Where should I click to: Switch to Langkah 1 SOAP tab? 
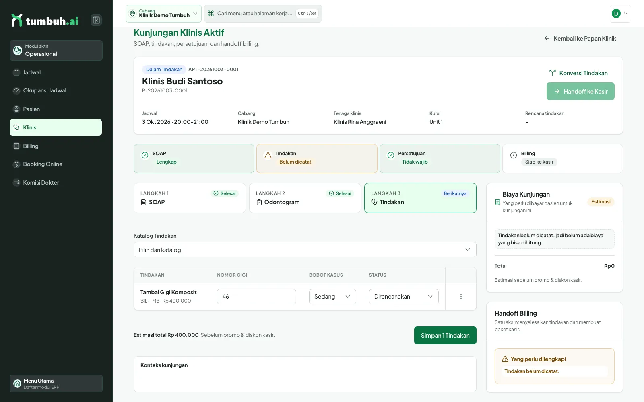pyautogui.click(x=190, y=198)
